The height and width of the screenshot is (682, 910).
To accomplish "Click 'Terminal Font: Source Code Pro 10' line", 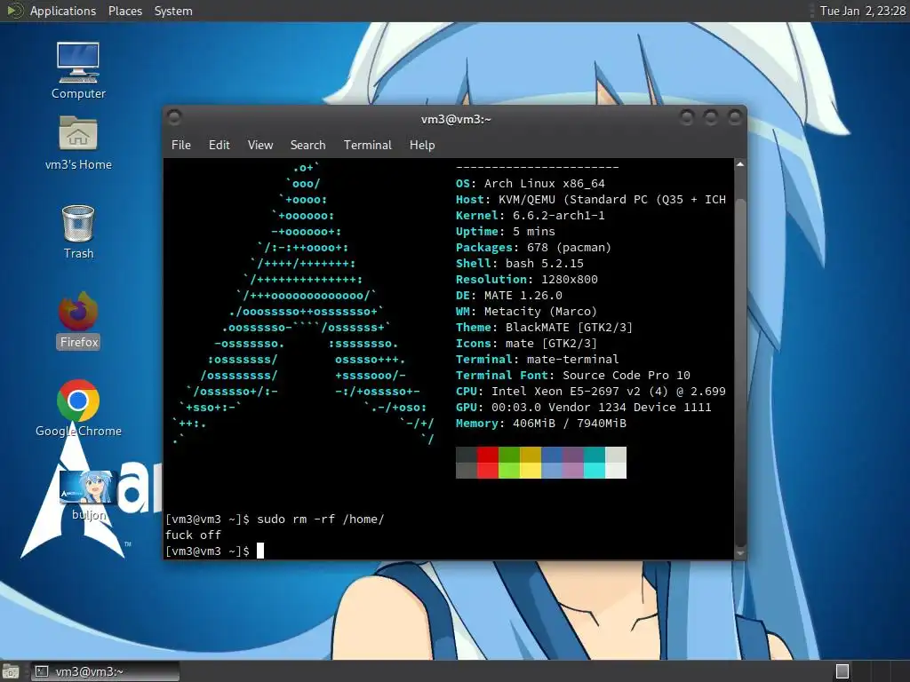I will 573,376.
